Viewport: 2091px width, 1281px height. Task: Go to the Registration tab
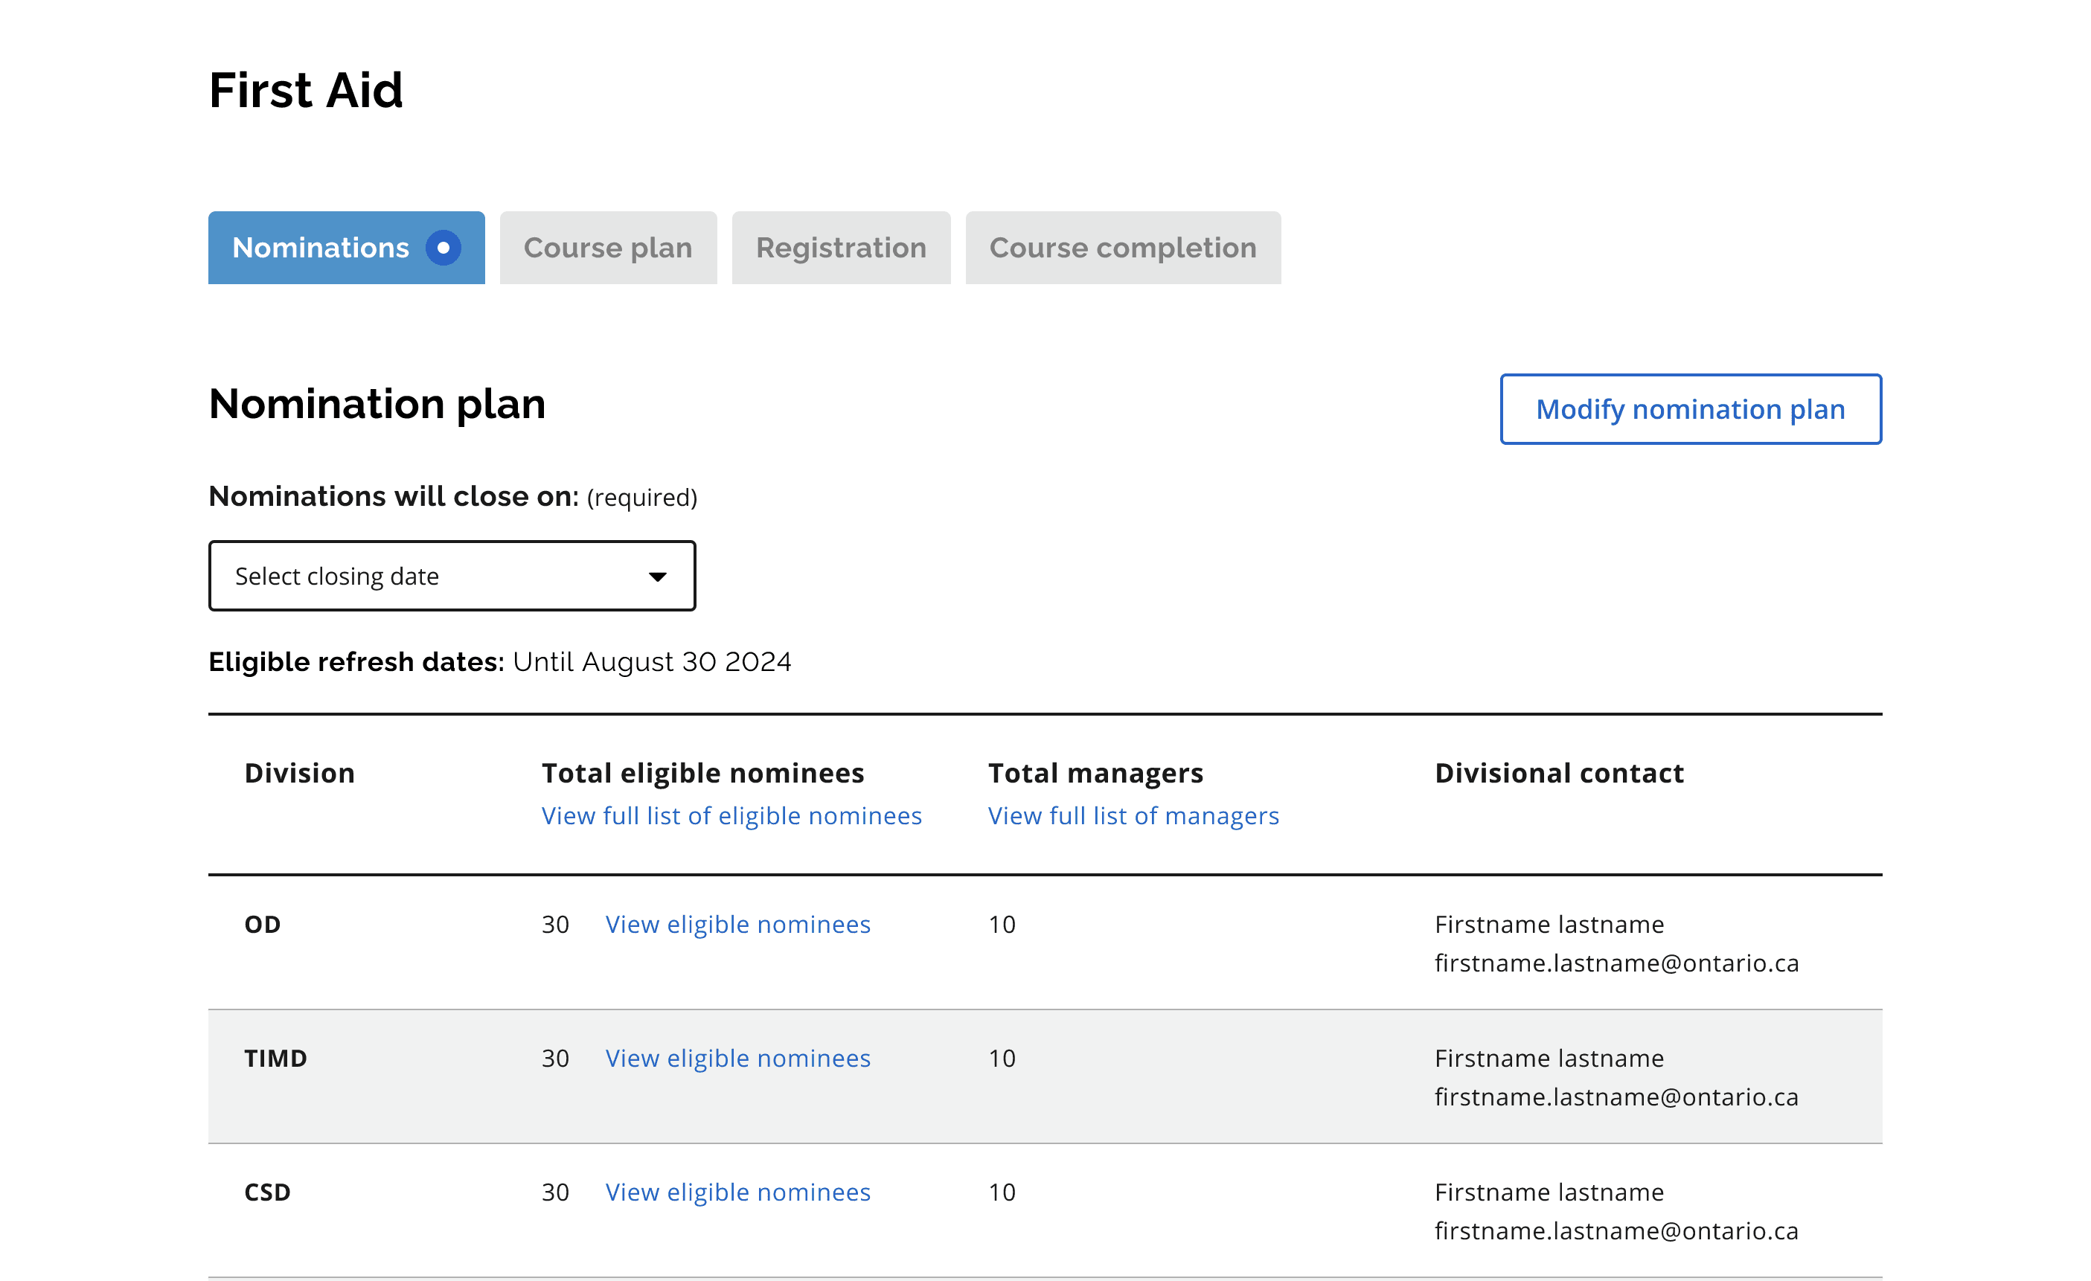(x=840, y=248)
